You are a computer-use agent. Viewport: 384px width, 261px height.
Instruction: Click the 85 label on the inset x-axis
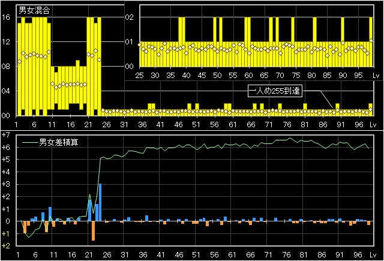[x=327, y=76]
